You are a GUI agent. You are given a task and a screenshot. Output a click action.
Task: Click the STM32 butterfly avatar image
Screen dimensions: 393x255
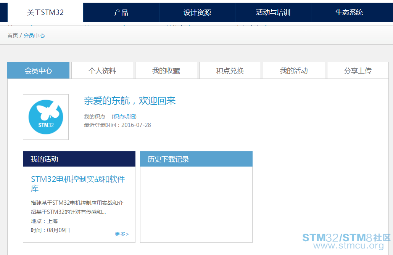[46, 117]
